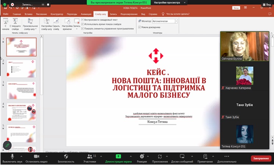This screenshot has height=165, width=274.
Task: Click the green Демонстрация экрана share button
Action: point(118,158)
